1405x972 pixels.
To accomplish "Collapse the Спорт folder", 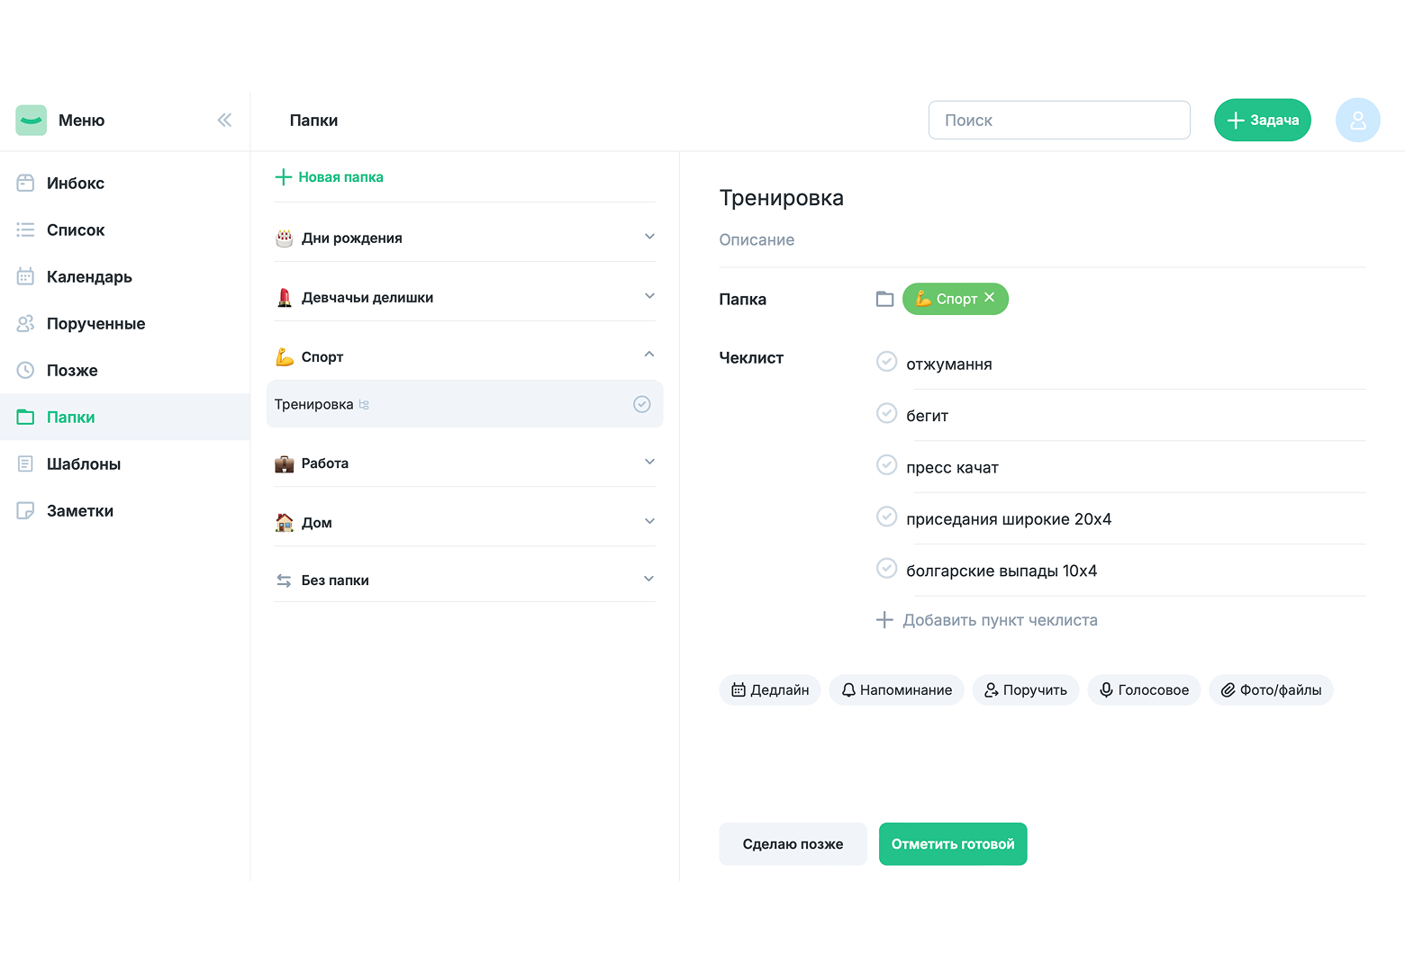I will pos(649,355).
